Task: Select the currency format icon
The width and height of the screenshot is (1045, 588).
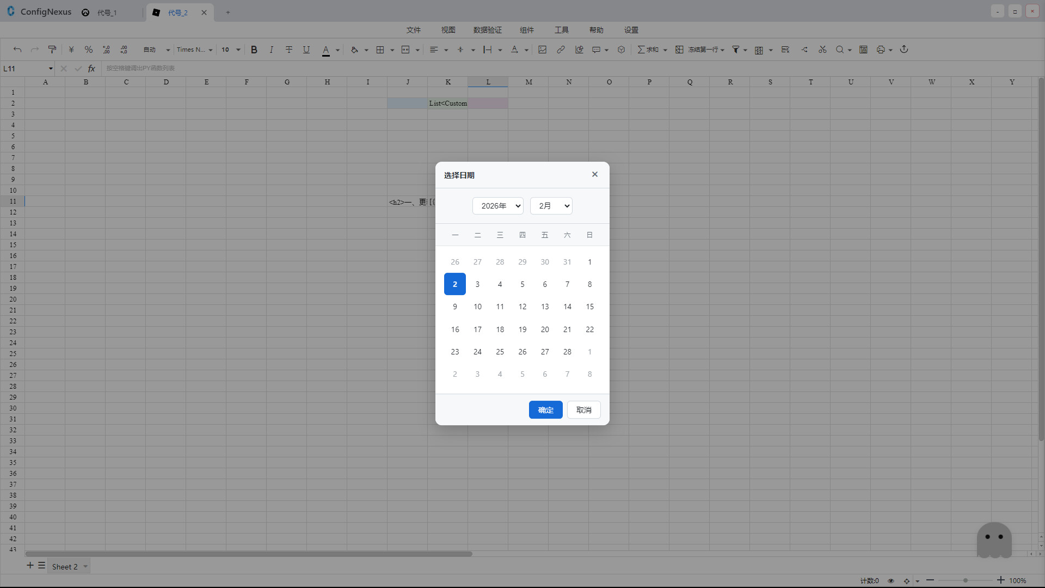Action: (x=71, y=50)
